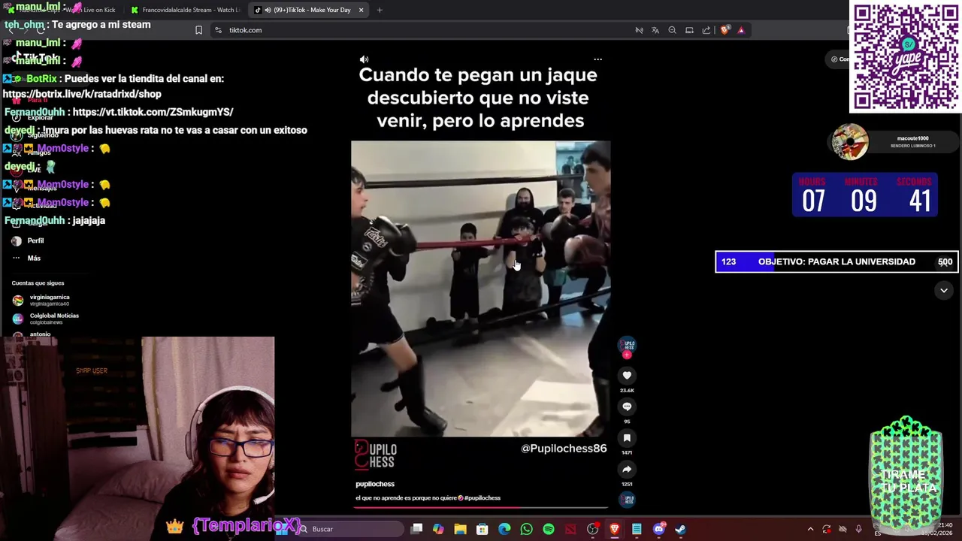Open Task View on the taskbar
Screen dimensions: 962x541
(416, 529)
